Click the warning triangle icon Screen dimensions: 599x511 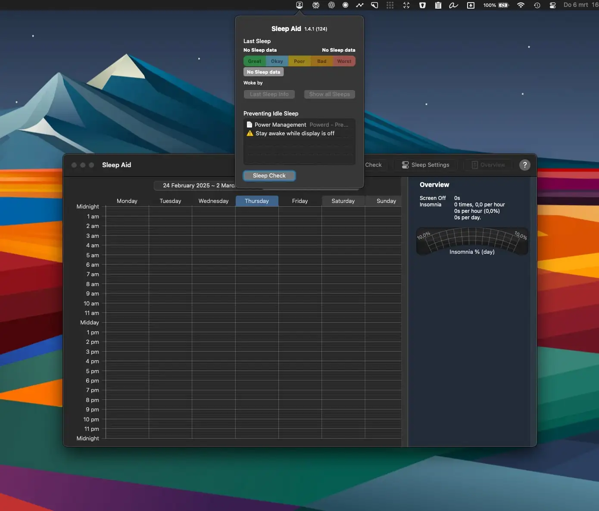tap(250, 133)
